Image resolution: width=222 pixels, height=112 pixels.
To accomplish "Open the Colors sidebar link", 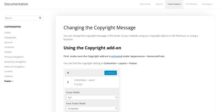I will click(x=7, y=33).
